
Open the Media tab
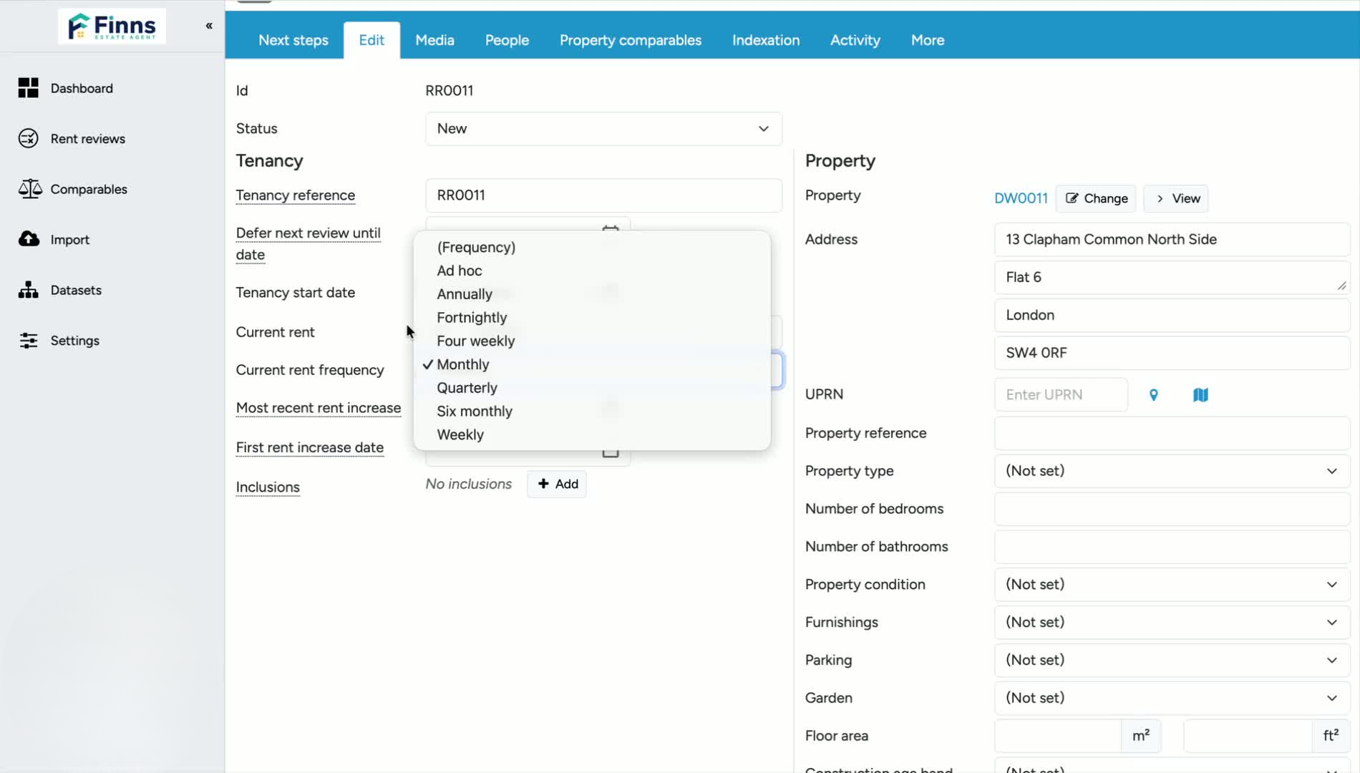(434, 40)
